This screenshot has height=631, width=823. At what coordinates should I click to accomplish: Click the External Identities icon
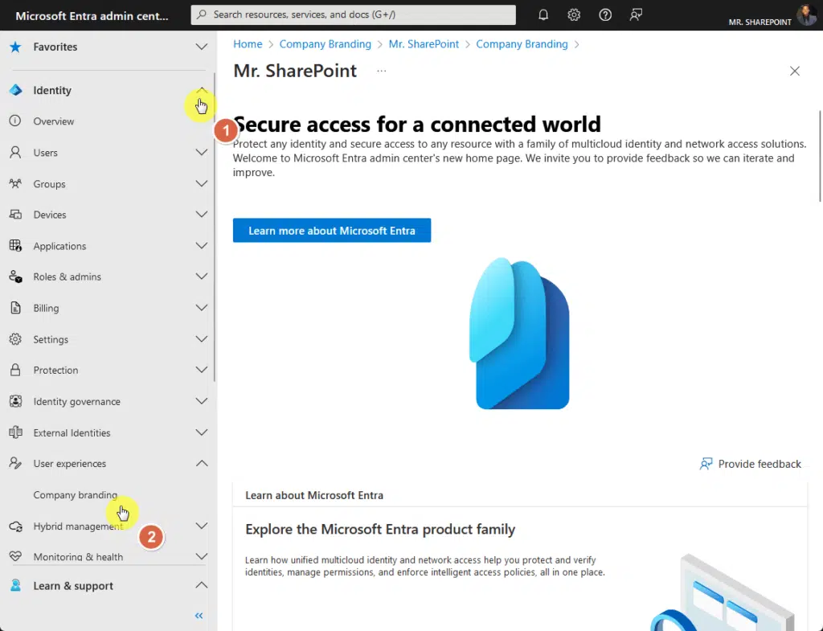(15, 432)
